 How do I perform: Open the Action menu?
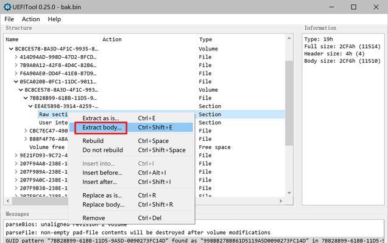tap(30, 19)
